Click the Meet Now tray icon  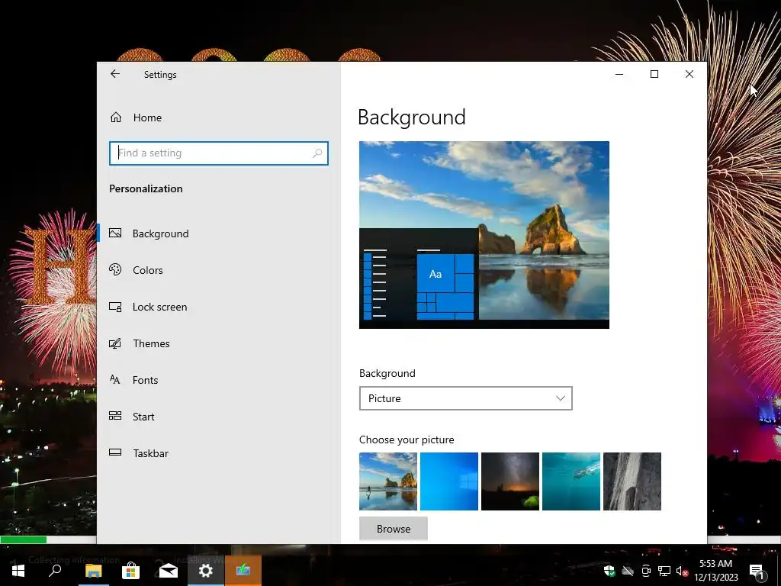tap(646, 571)
